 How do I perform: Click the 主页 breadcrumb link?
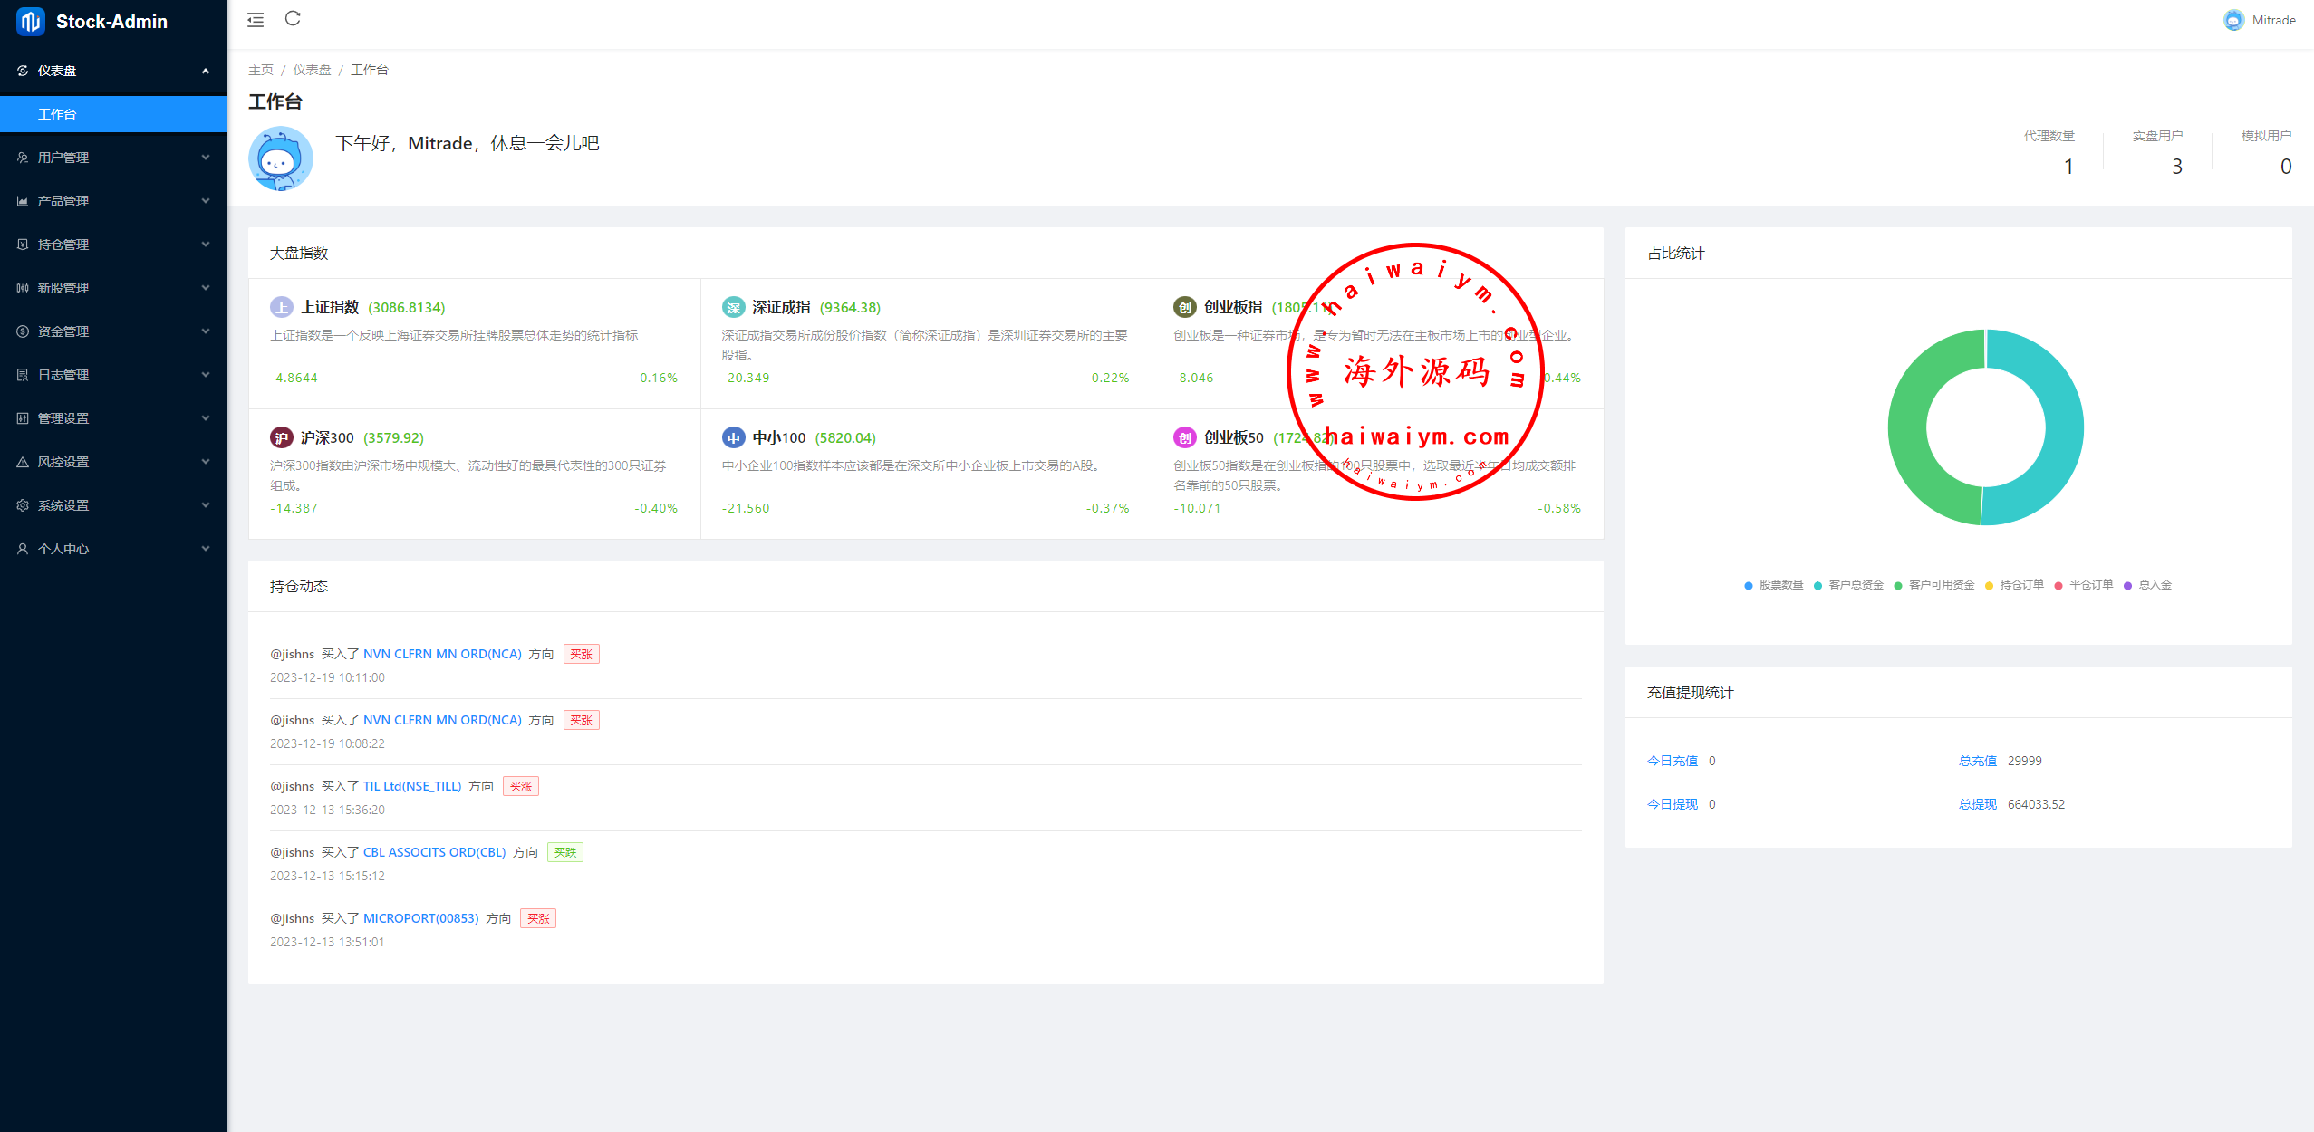[x=260, y=70]
